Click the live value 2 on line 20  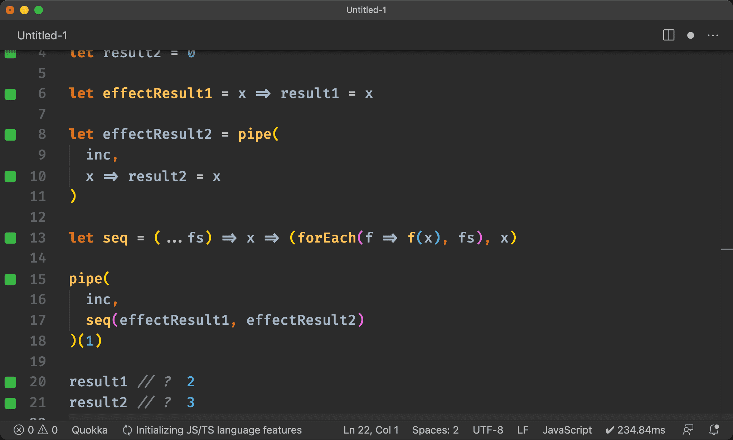[x=191, y=382]
